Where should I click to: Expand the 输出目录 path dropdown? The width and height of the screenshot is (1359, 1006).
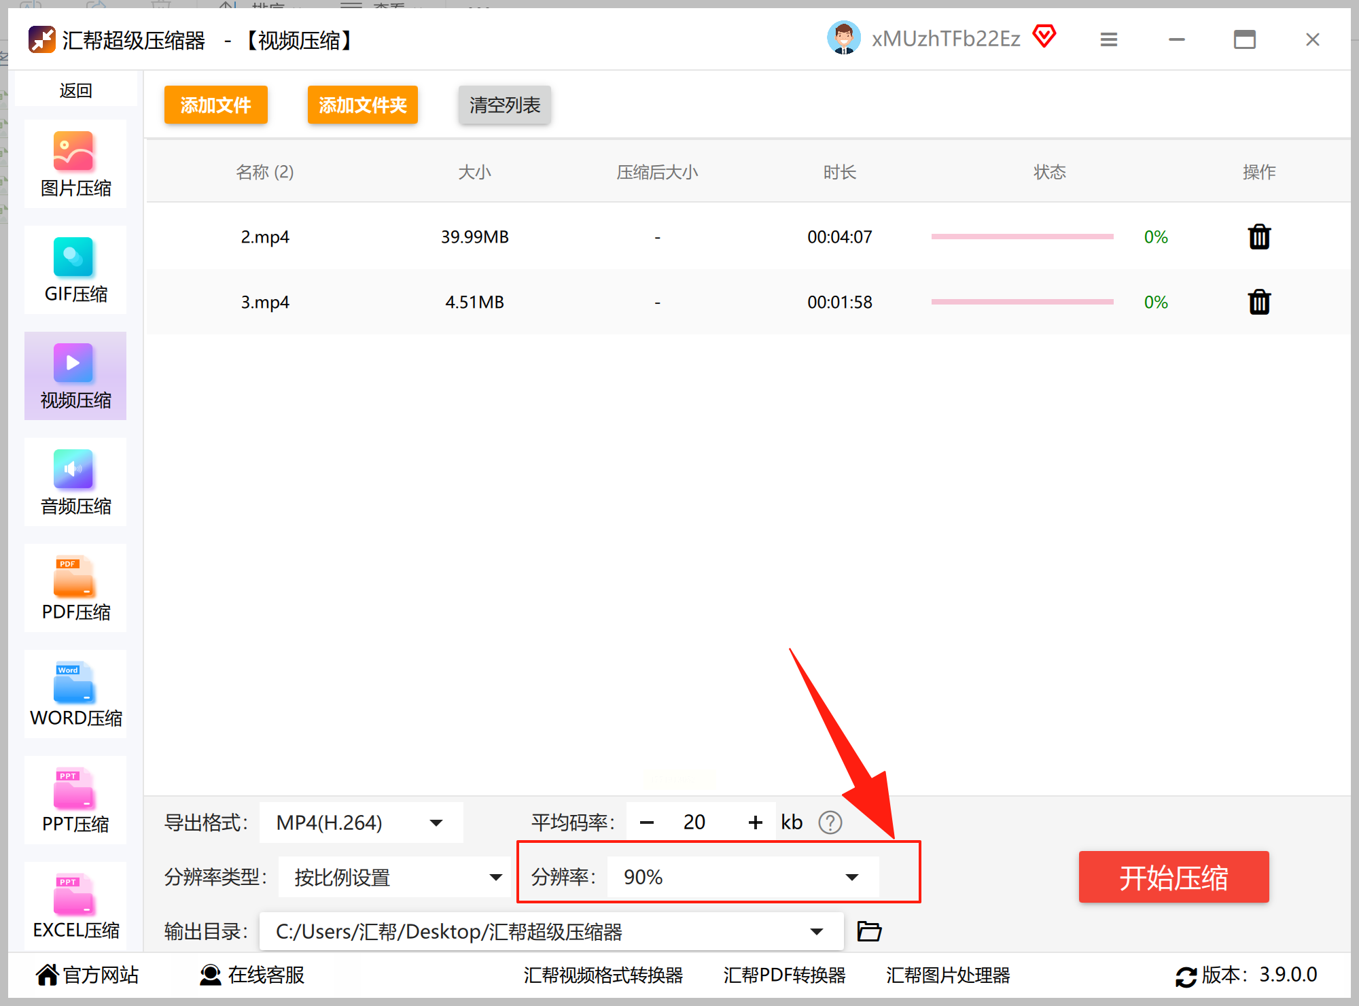(816, 931)
